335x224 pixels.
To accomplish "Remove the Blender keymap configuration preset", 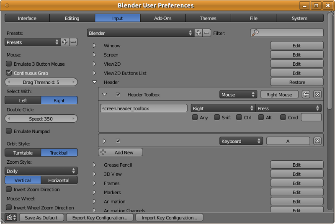I will point(206,33).
